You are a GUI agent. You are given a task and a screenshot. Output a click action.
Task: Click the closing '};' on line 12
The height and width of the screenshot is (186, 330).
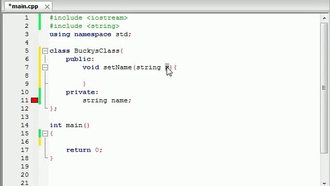click(54, 109)
